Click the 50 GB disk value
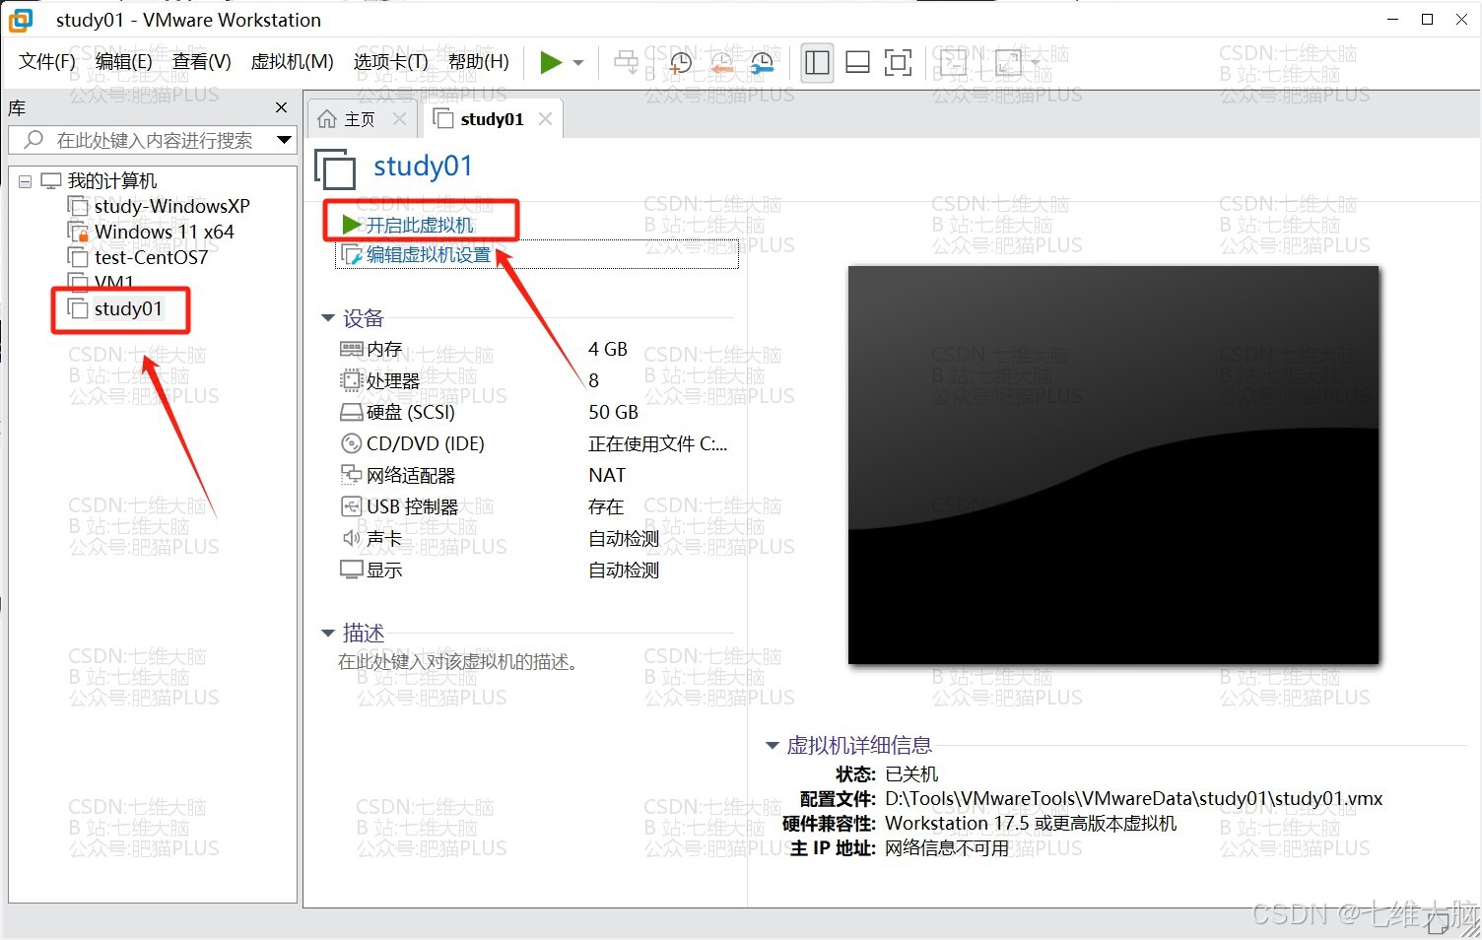The height and width of the screenshot is (940, 1482). [613, 412]
